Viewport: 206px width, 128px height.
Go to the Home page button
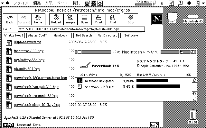(x=38, y=19)
